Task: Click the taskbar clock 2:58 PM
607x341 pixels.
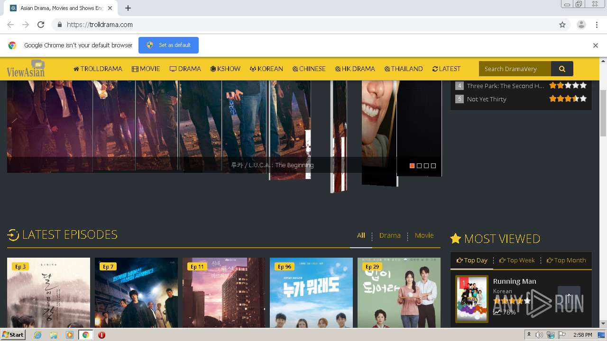Action: pyautogui.click(x=582, y=335)
